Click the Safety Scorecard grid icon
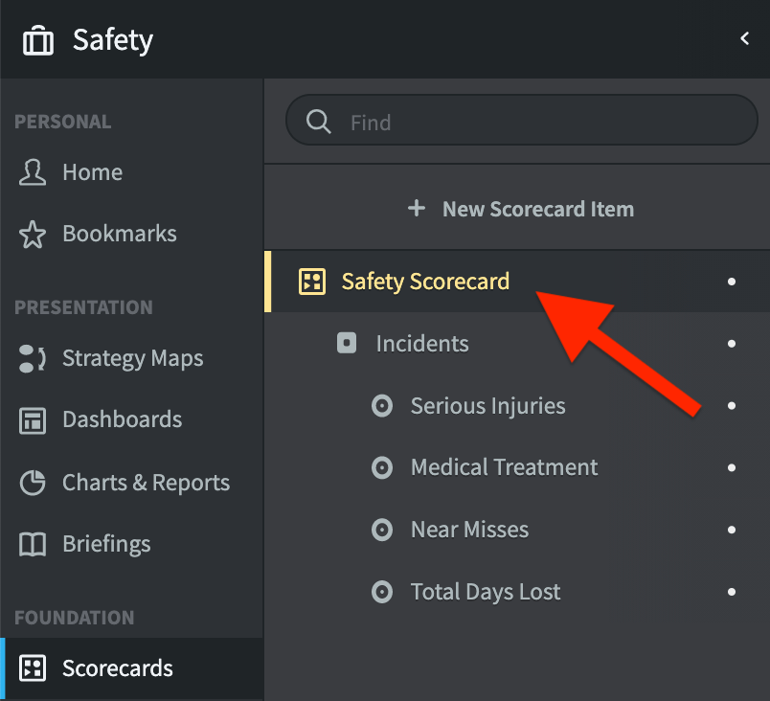This screenshot has width=770, height=701. coord(311,282)
